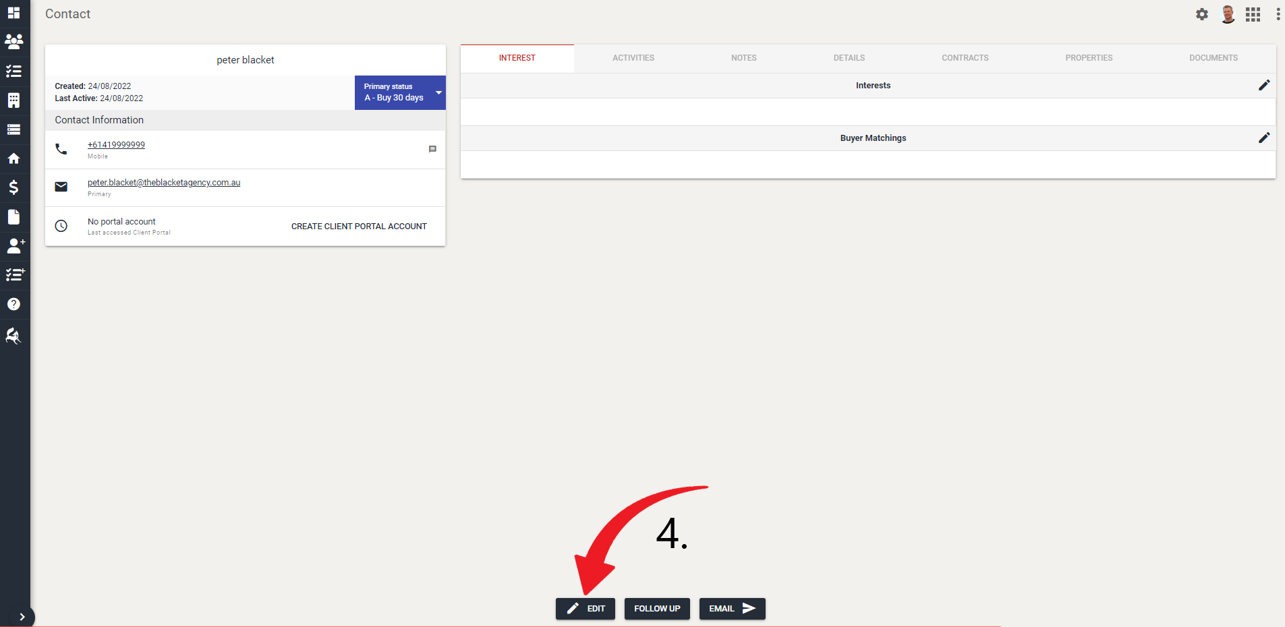The width and height of the screenshot is (1285, 627).
Task: Edit the Interests section with pencil icon
Action: pos(1264,85)
